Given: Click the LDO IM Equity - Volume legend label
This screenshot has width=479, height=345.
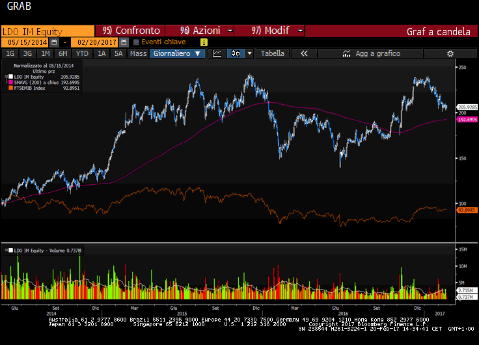Looking at the screenshot, I should [48, 250].
